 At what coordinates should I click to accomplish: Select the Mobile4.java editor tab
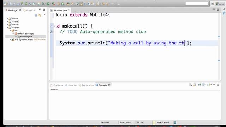pyautogui.click(x=60, y=10)
